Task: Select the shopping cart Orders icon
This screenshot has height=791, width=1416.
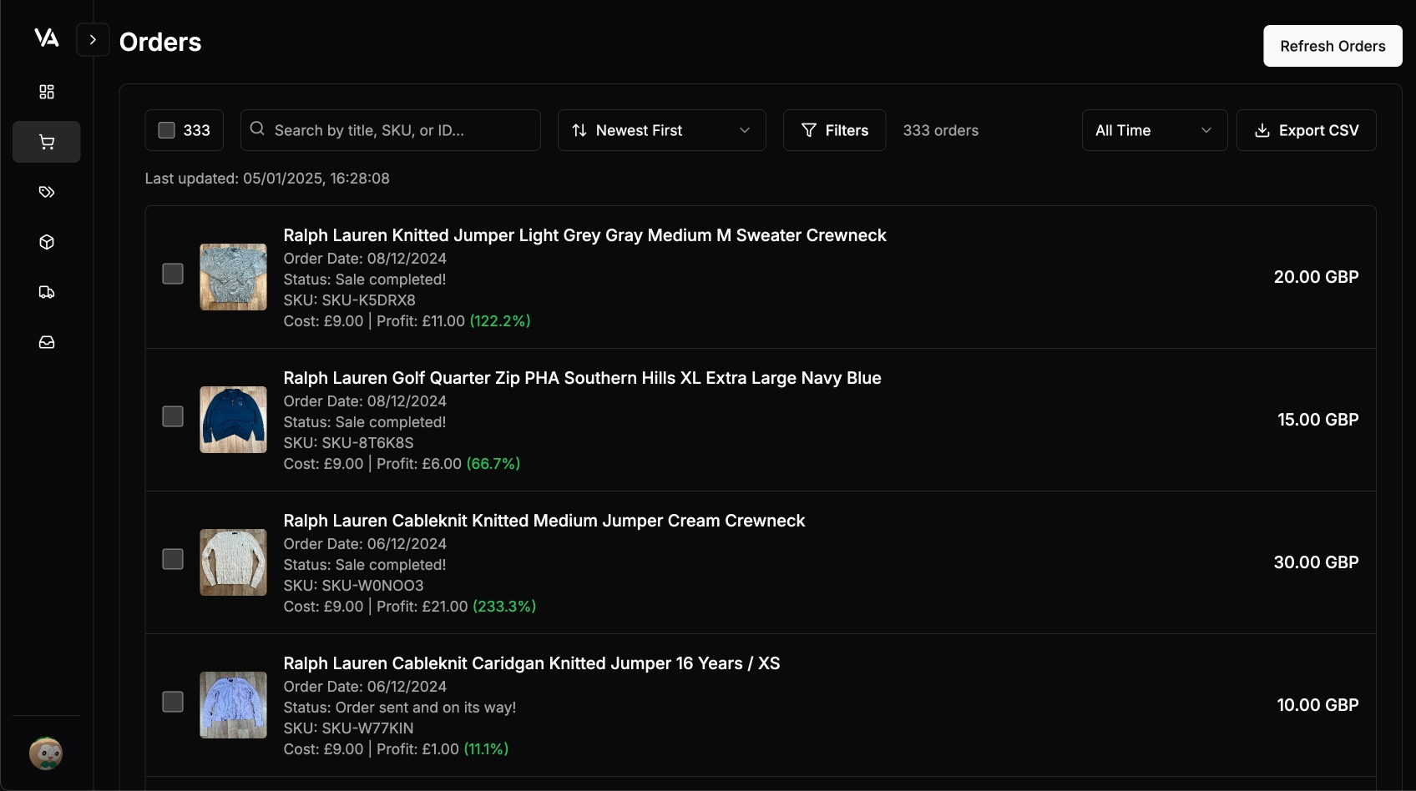Action: (46, 142)
